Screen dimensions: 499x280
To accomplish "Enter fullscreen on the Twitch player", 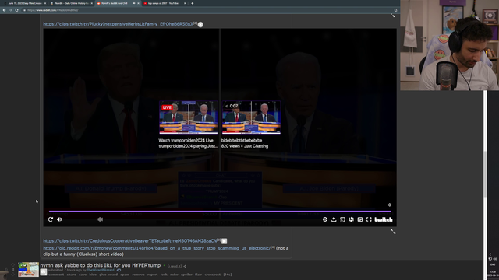I will [369, 219].
